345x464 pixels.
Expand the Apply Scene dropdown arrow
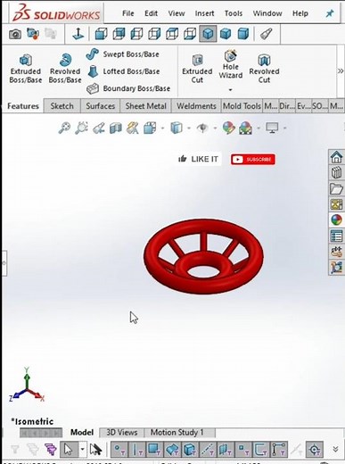click(259, 128)
